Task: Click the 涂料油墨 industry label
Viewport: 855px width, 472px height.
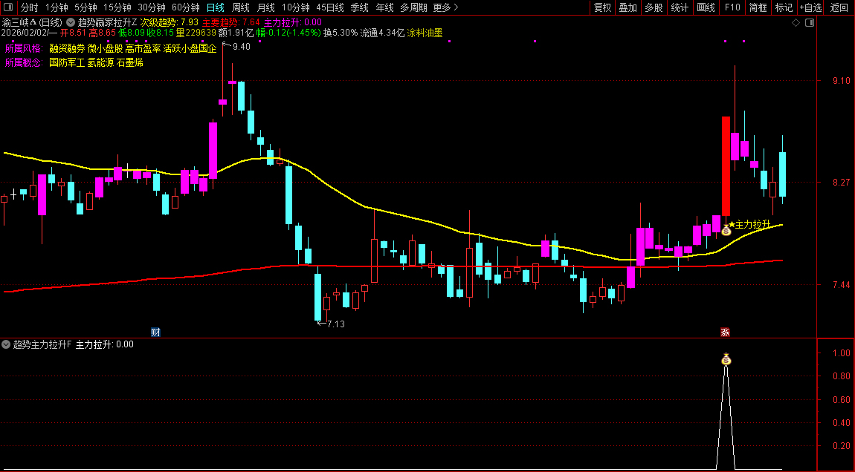Action: tap(425, 33)
